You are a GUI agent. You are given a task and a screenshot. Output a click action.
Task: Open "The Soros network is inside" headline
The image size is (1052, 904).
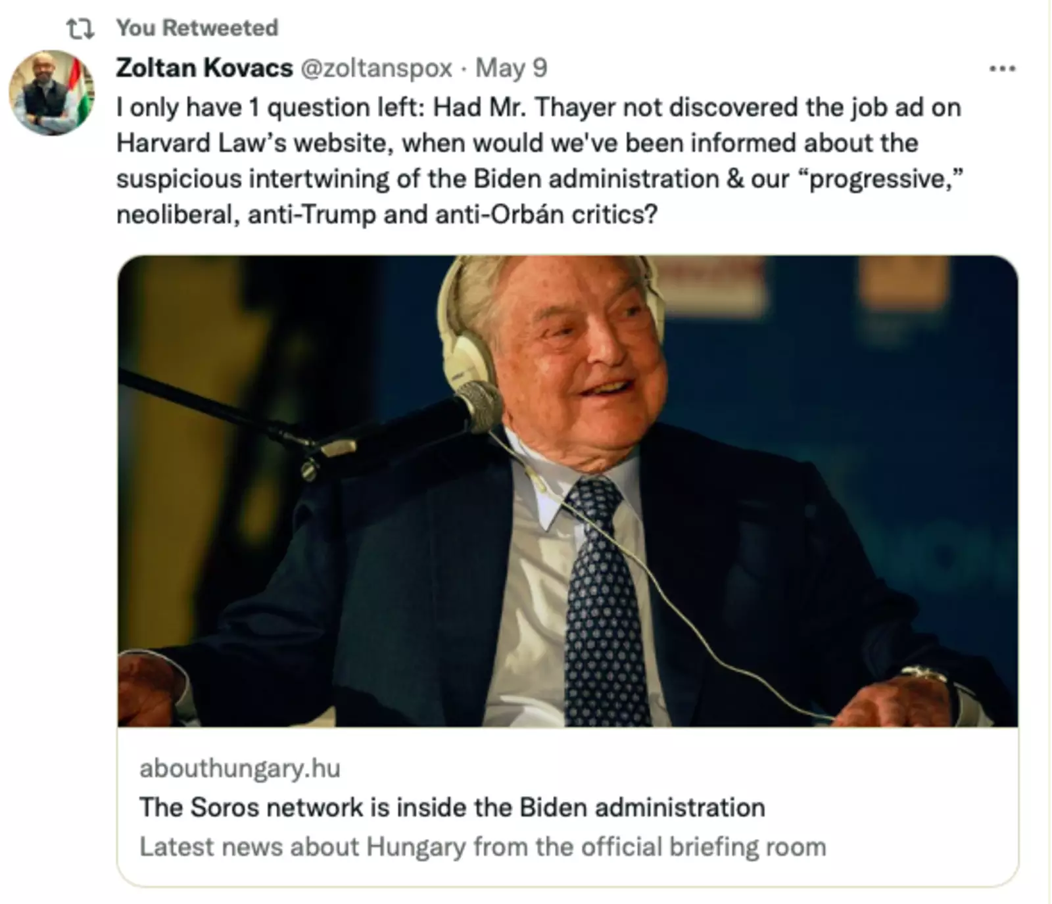point(452,807)
